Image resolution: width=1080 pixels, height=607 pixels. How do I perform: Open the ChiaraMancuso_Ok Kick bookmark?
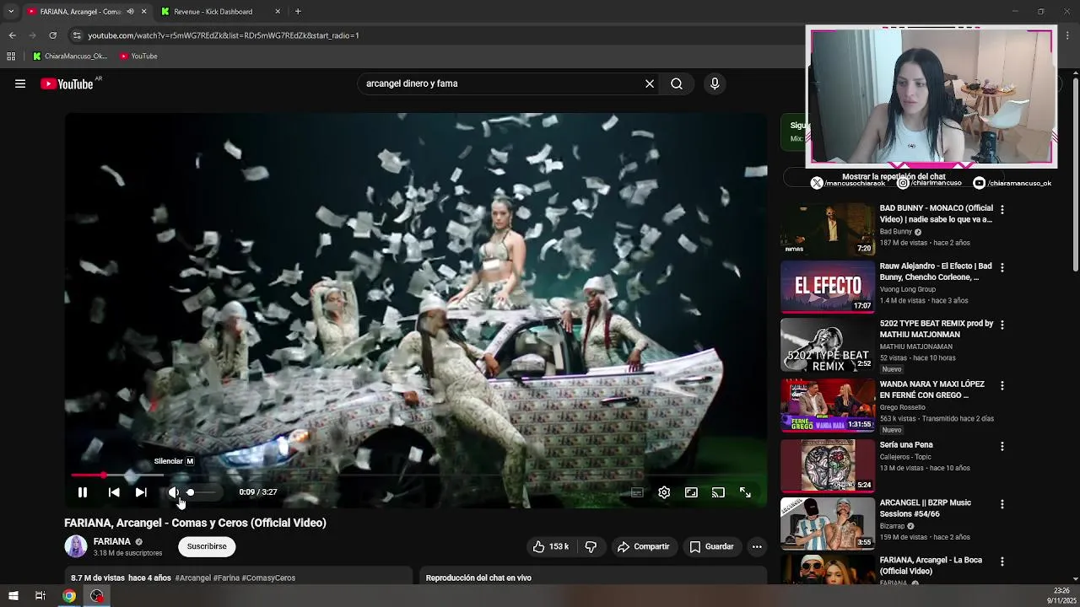coord(70,56)
